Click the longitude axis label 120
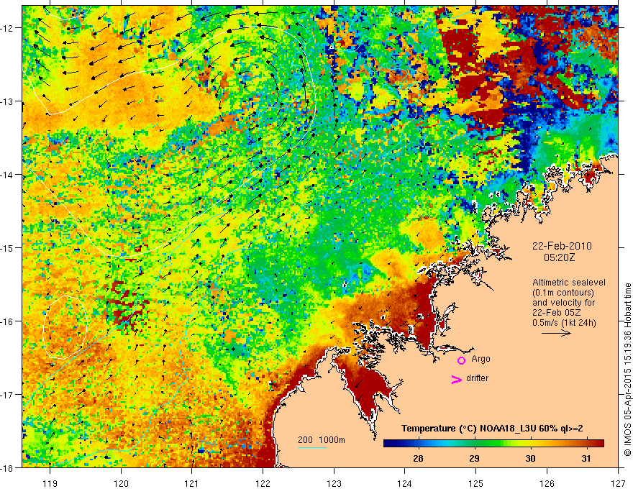The height and width of the screenshot is (489, 633). click(121, 483)
